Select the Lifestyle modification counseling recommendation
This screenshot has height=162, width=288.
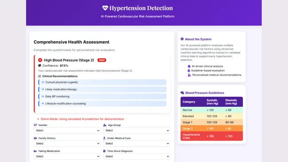[x=102, y=104]
